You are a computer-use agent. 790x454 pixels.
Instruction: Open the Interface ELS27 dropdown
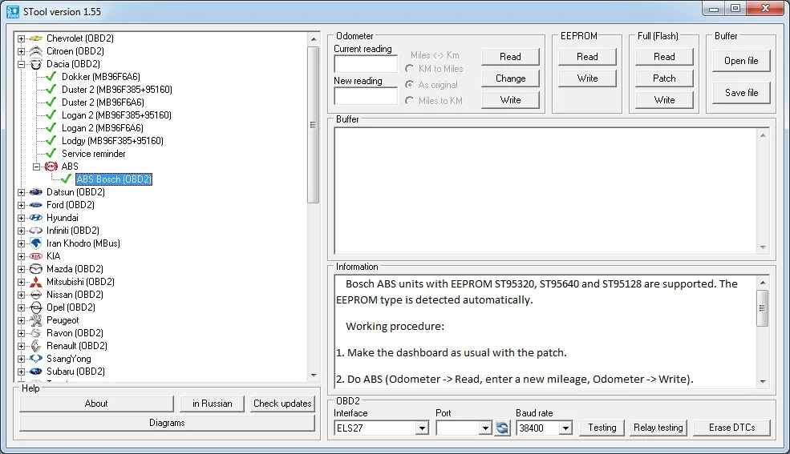point(422,428)
